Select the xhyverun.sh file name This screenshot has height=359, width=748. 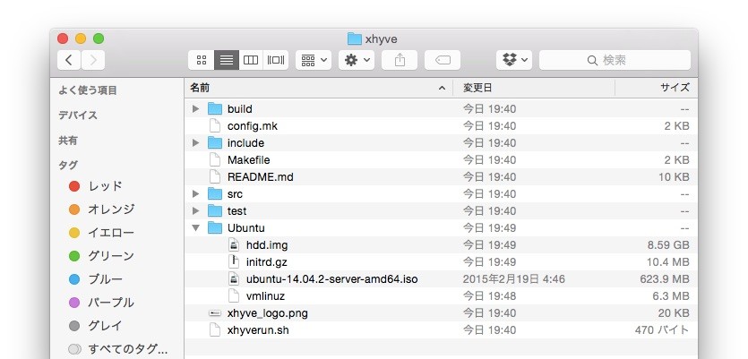[258, 330]
